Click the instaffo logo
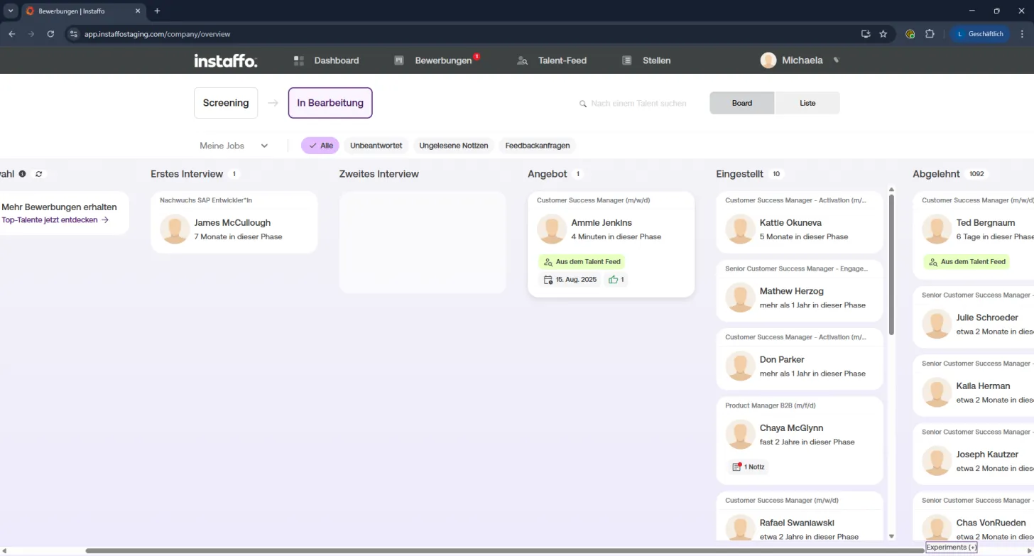This screenshot has height=556, width=1034. (226, 60)
